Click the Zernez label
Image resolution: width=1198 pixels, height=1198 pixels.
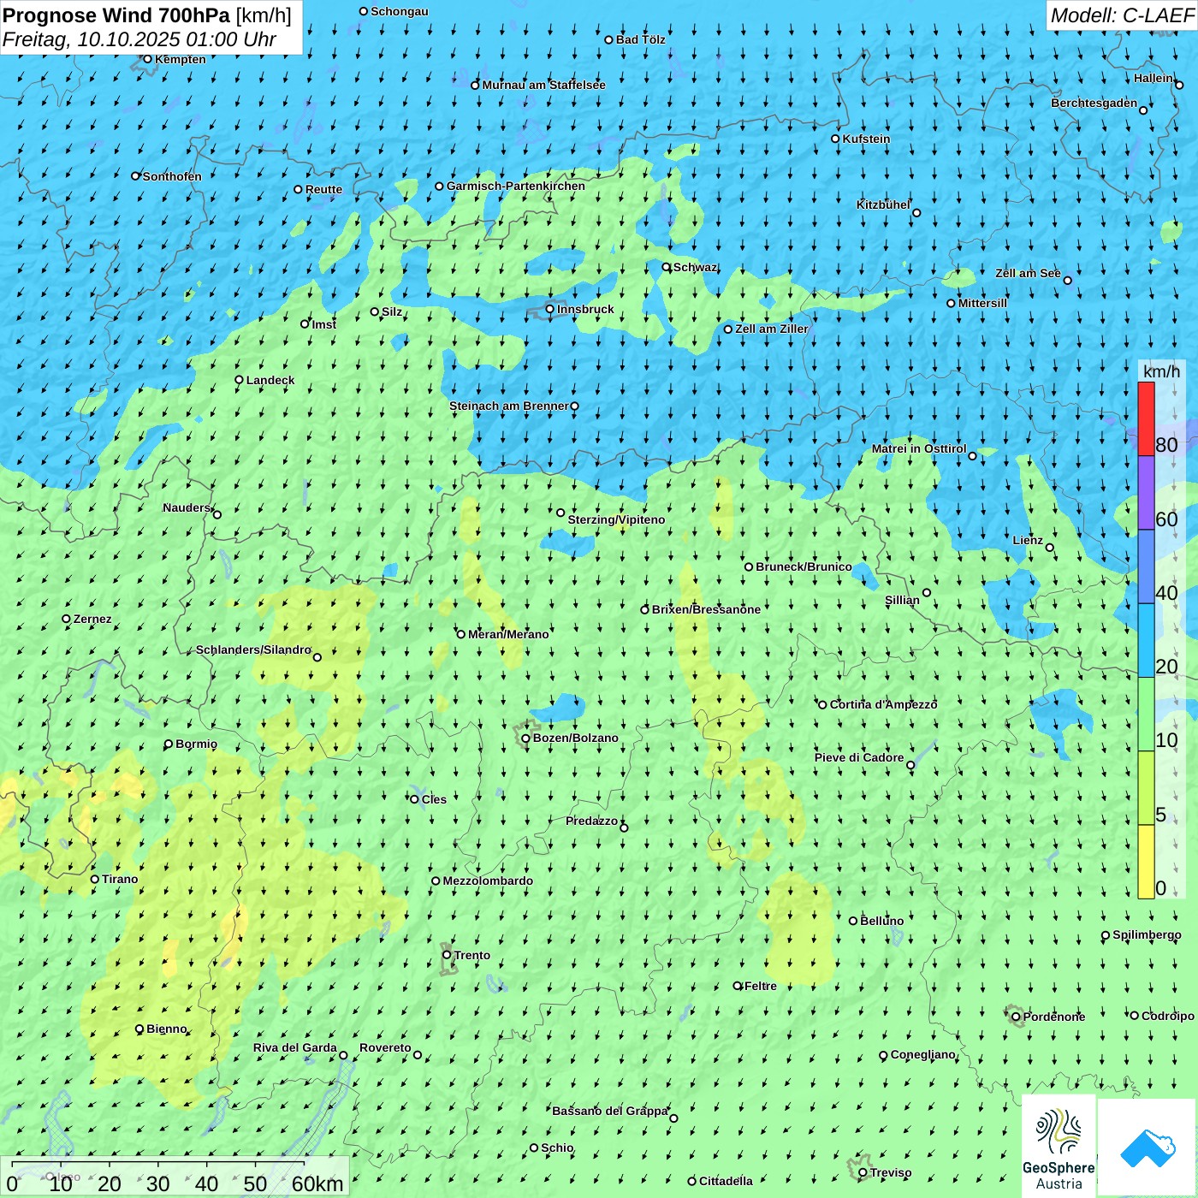click(92, 619)
